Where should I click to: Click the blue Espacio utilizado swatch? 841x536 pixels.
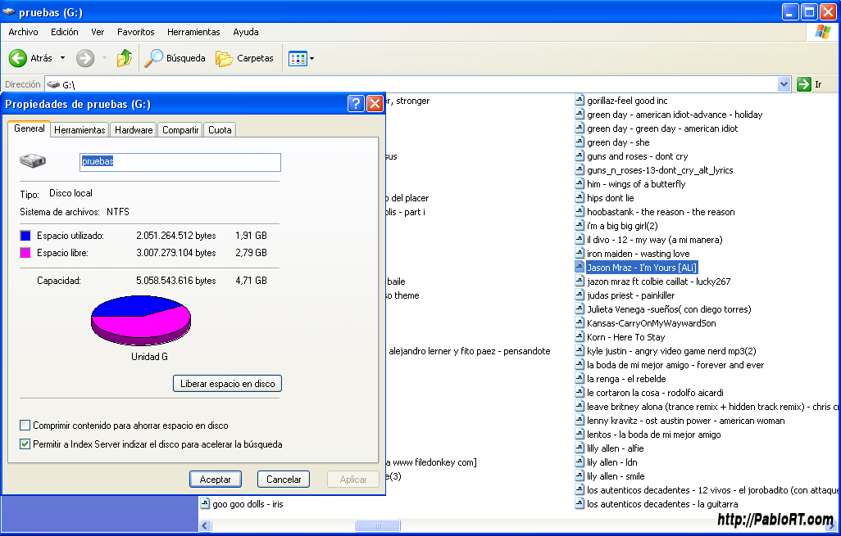(x=25, y=236)
